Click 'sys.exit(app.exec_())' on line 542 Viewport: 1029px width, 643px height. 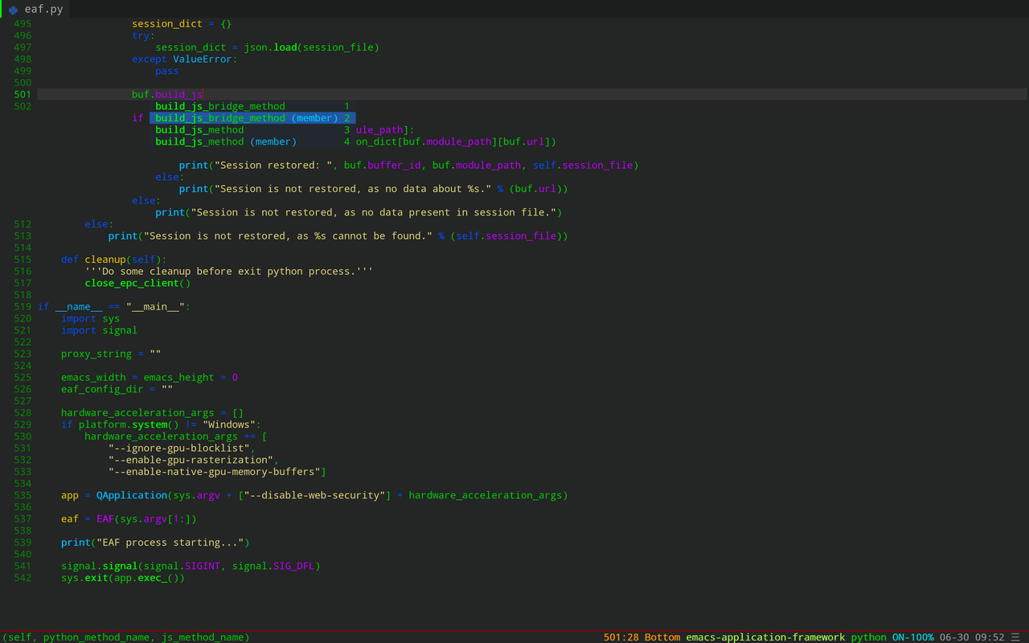pyautogui.click(x=123, y=578)
